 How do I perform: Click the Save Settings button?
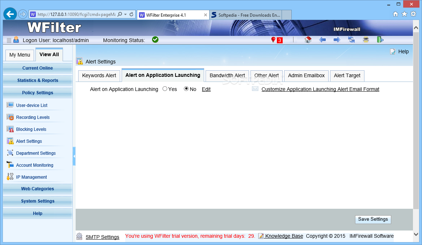373,219
